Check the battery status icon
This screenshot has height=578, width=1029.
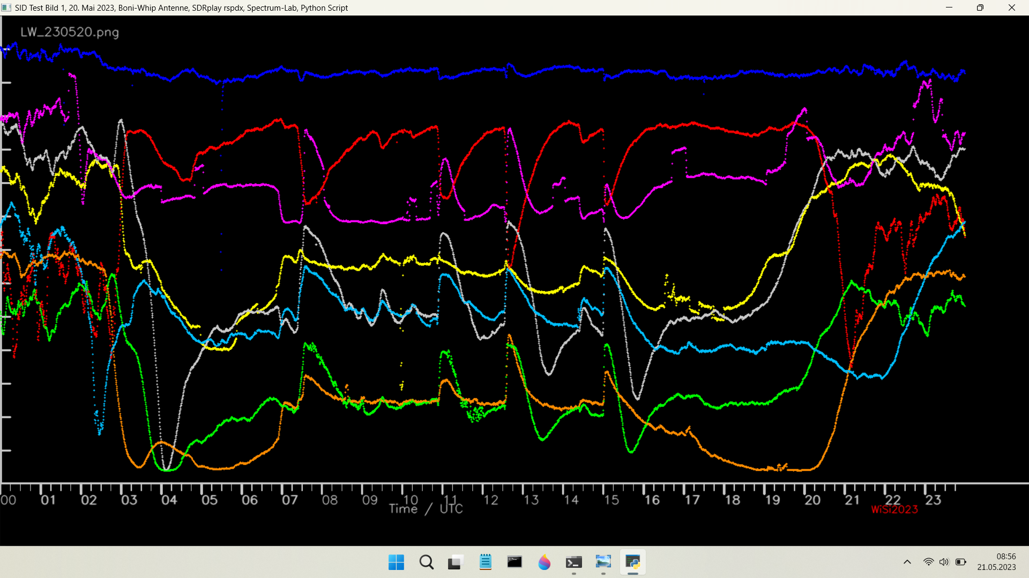tap(961, 562)
